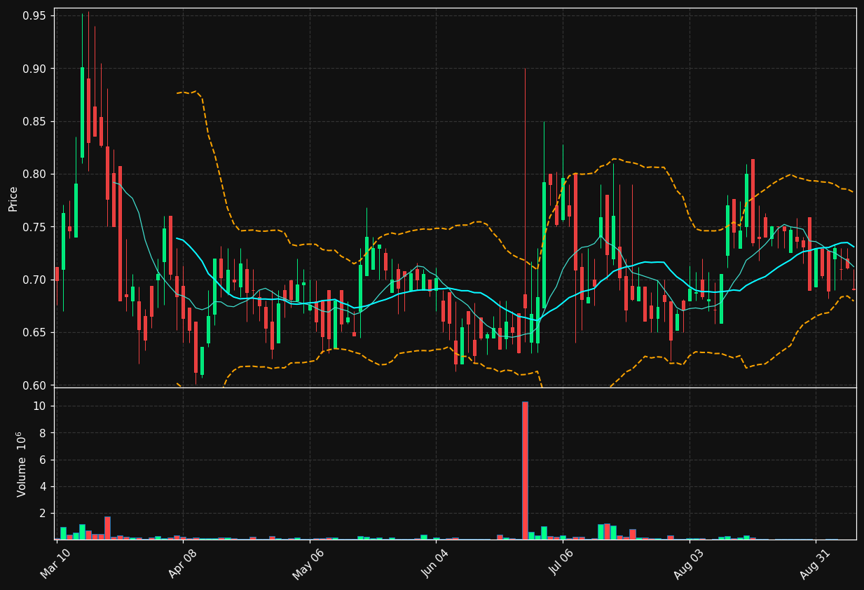Click the 0.95 price axis label
Image resolution: width=864 pixels, height=590 pixels.
coord(35,15)
